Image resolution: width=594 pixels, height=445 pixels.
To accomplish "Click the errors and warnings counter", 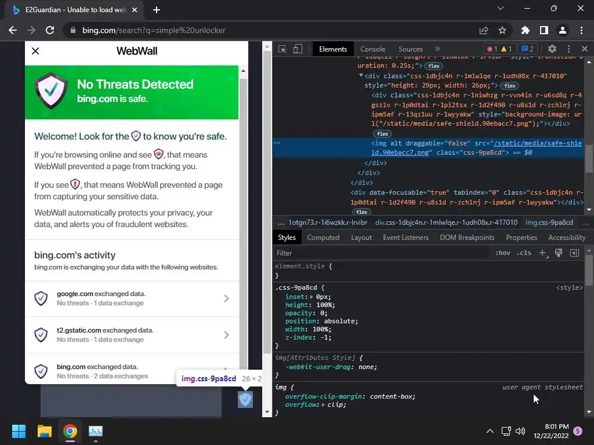I will (499, 49).
